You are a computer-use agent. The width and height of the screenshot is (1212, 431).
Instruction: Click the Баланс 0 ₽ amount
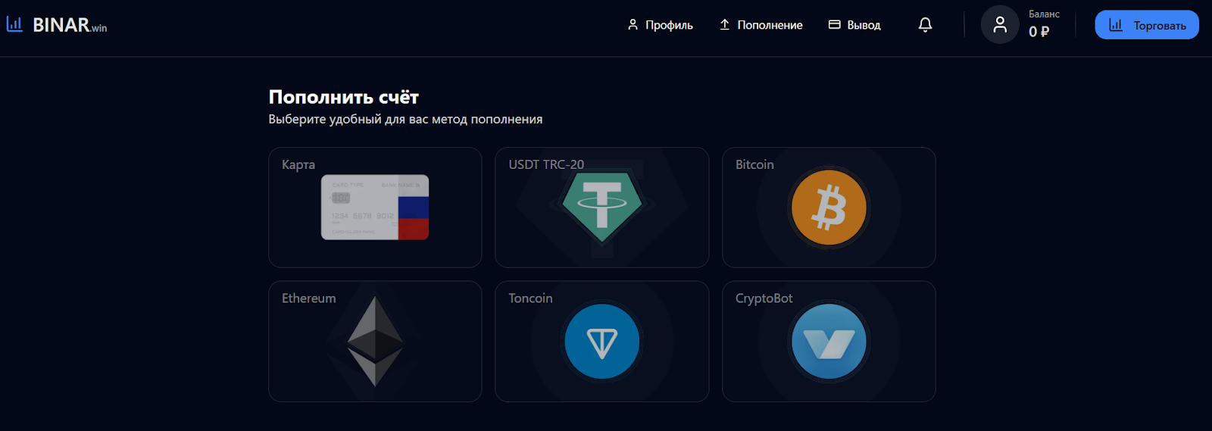(1039, 32)
